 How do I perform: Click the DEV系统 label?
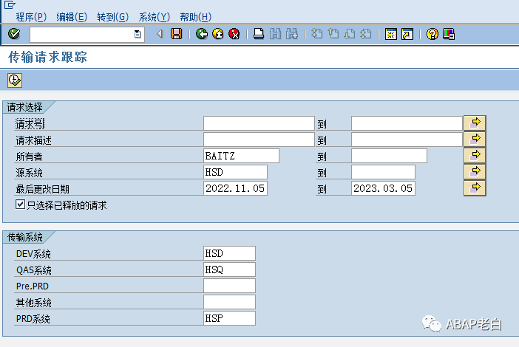pyautogui.click(x=33, y=254)
